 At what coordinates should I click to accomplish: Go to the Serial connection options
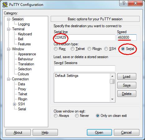click(22, 109)
